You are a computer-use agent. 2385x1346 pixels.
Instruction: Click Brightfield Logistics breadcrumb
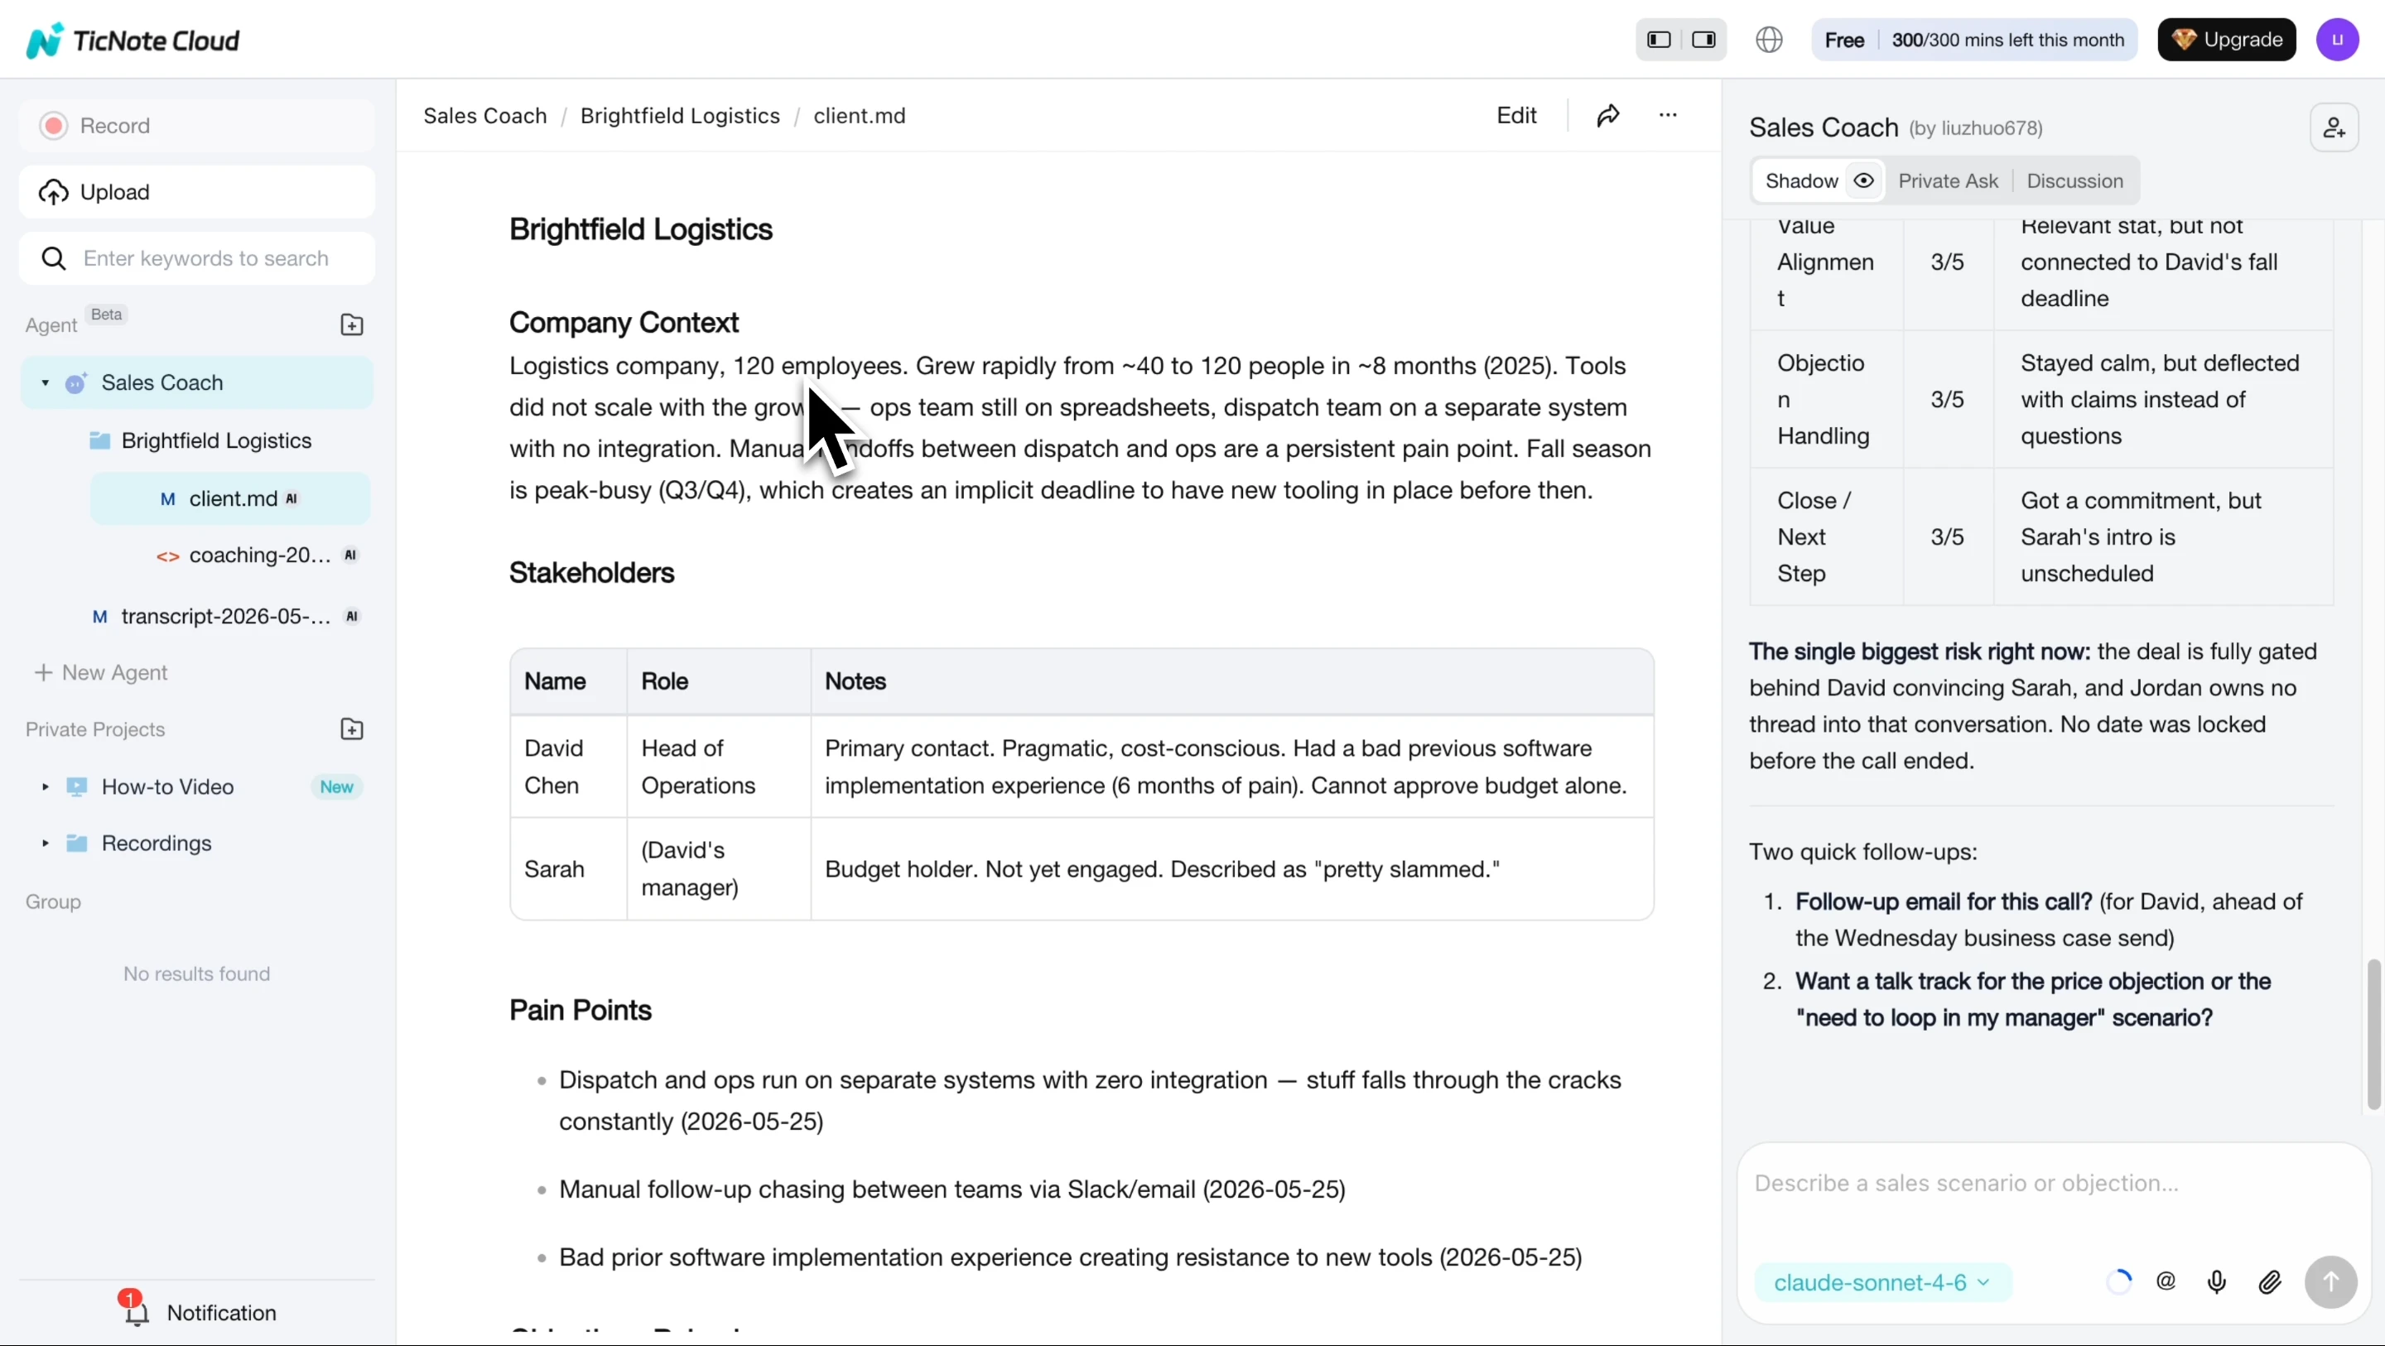click(681, 116)
